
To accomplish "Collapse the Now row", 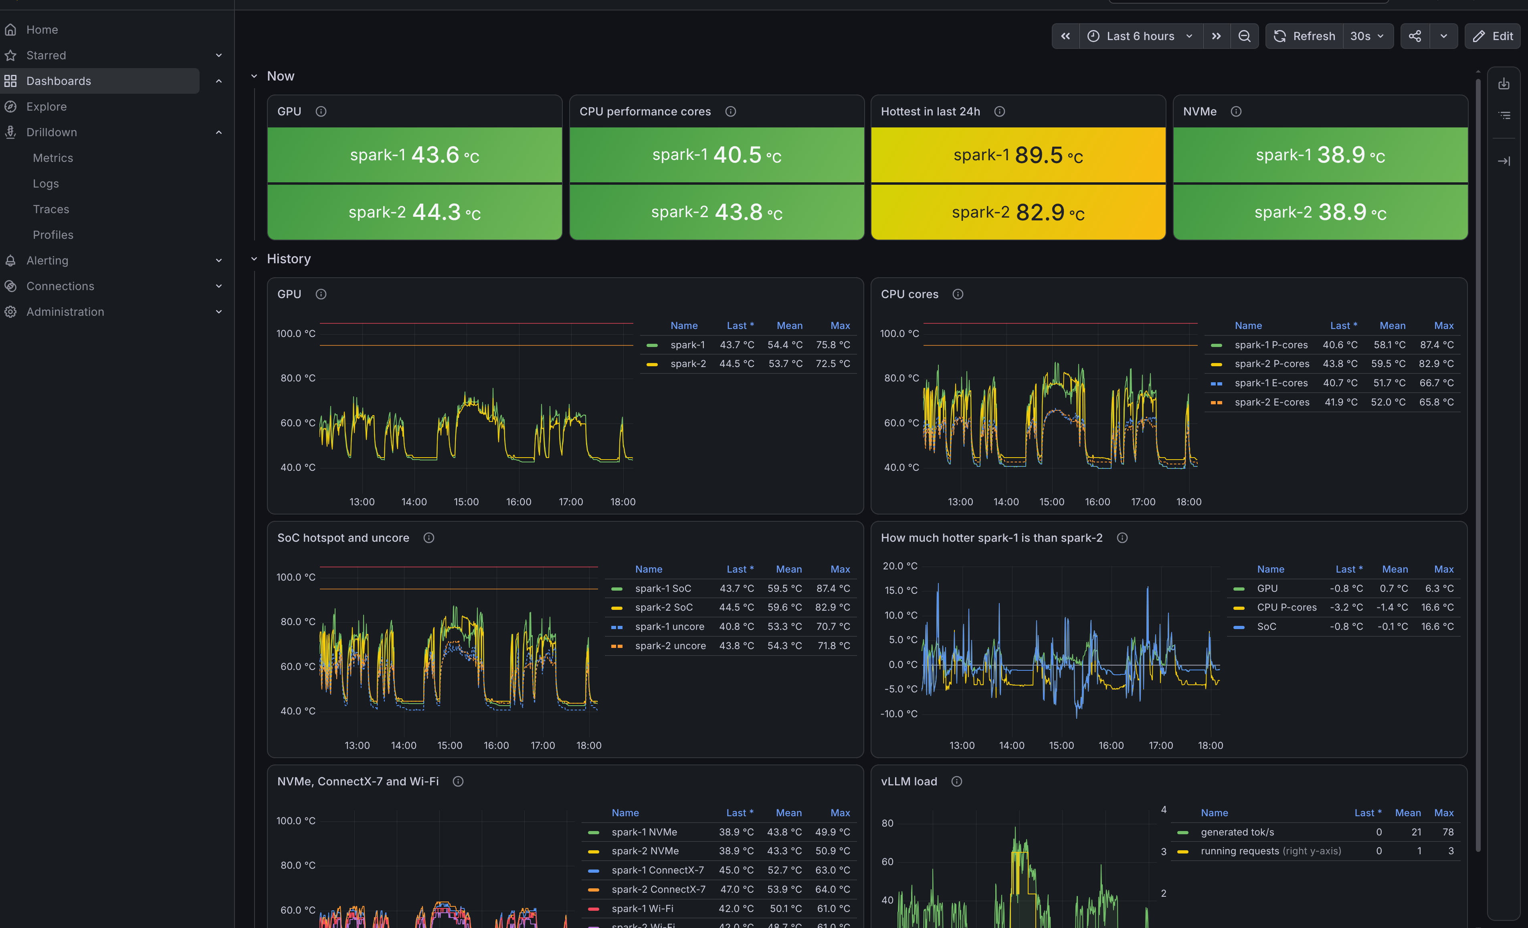I will [x=254, y=76].
